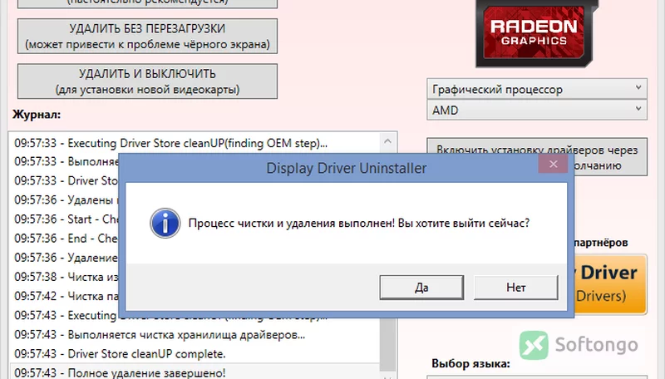Select the 09:57:36 Start log entry
Viewport: 665px width, 379px height.
(66, 219)
